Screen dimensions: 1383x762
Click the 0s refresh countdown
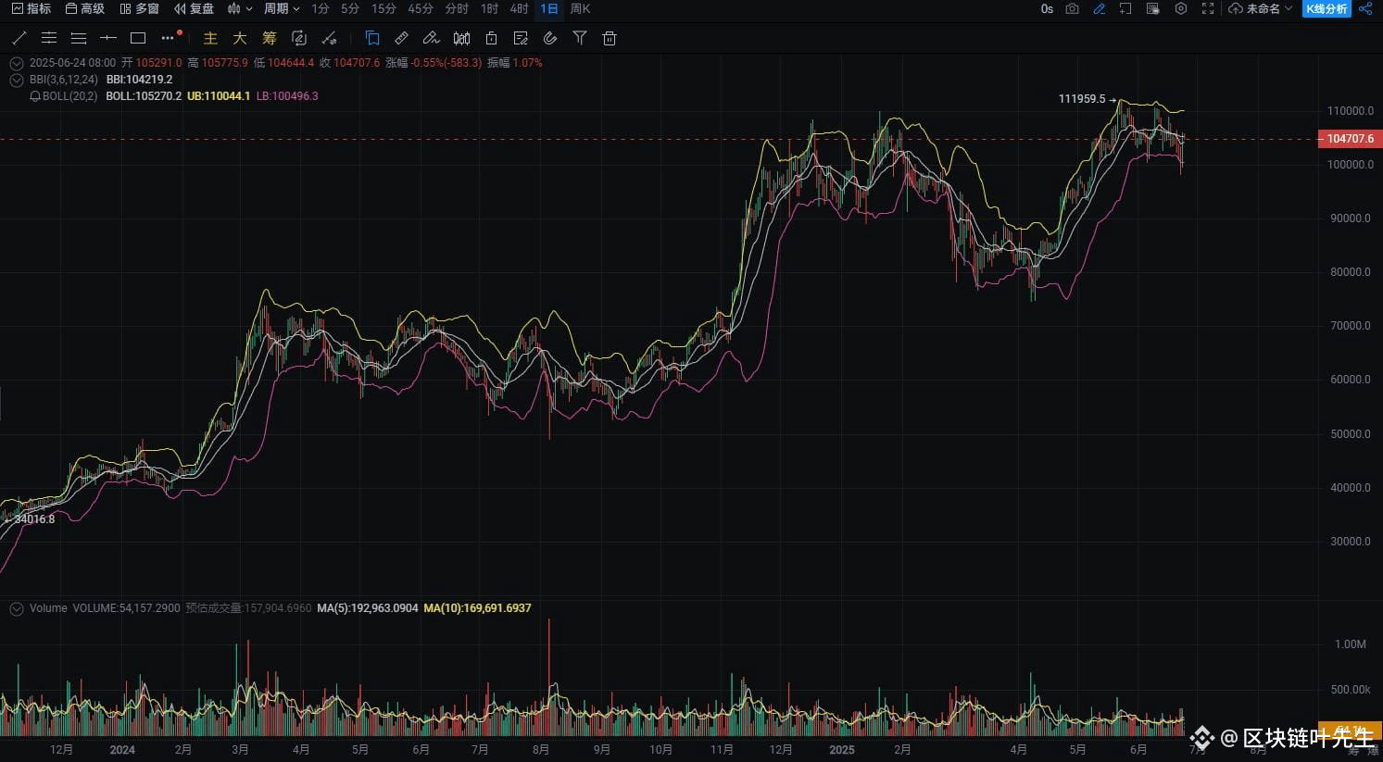tap(1047, 8)
